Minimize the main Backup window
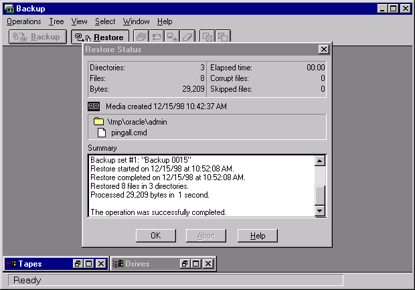 pyautogui.click(x=382, y=9)
